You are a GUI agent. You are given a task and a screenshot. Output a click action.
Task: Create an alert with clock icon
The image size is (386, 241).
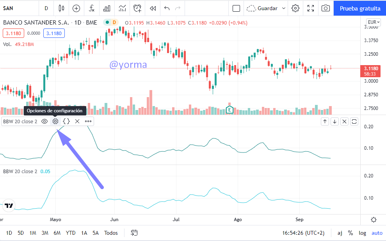click(137, 8)
